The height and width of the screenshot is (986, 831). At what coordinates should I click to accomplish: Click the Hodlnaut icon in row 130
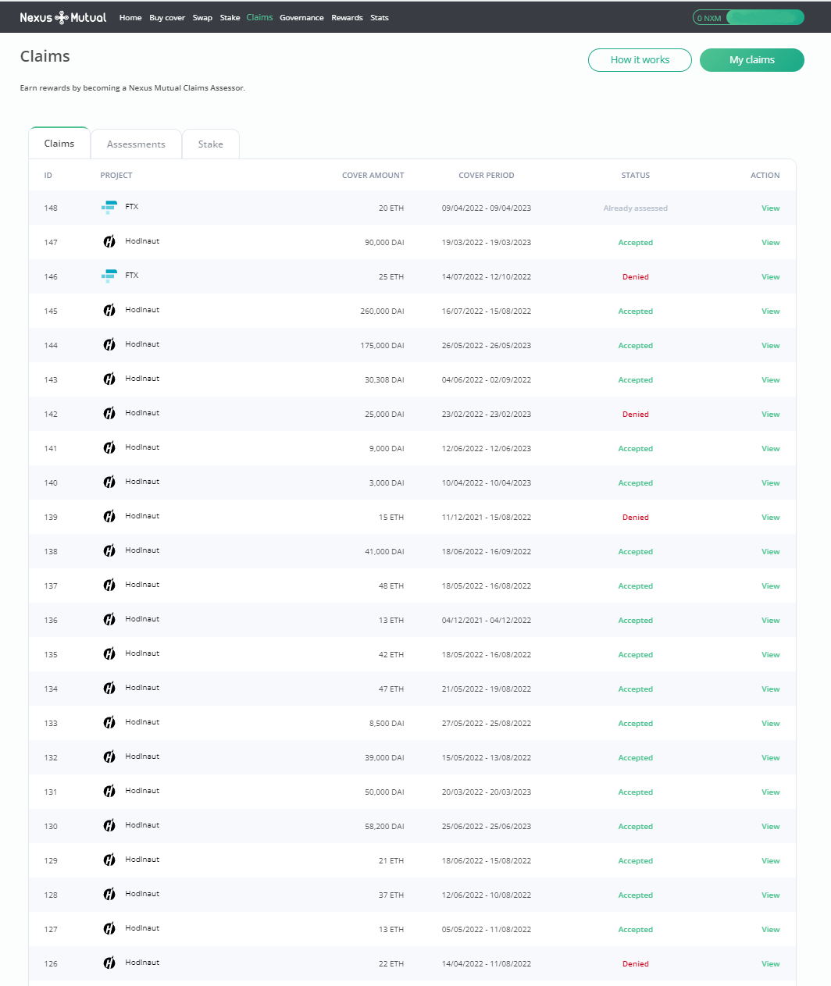pyautogui.click(x=109, y=826)
